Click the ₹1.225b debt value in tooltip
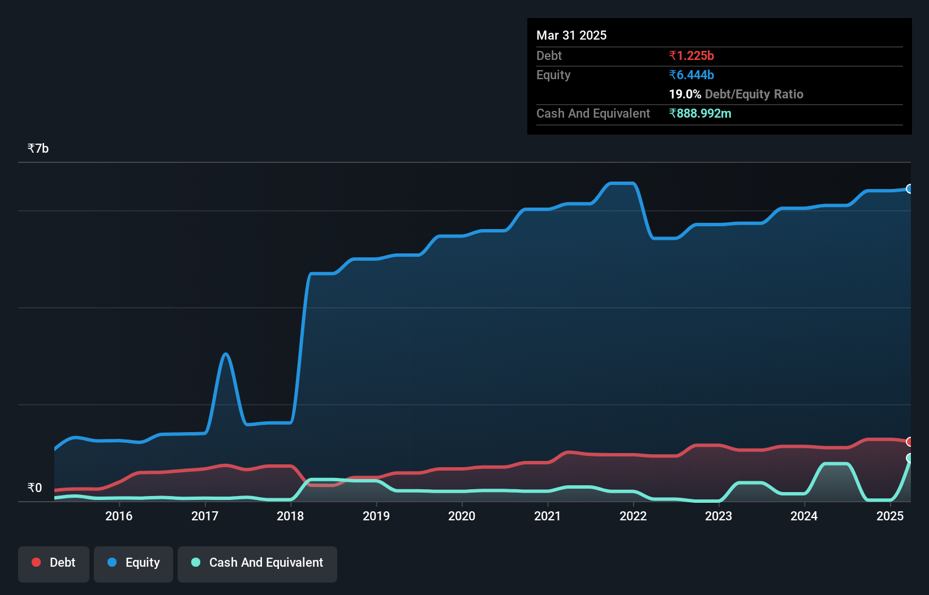929x595 pixels. pyautogui.click(x=691, y=55)
